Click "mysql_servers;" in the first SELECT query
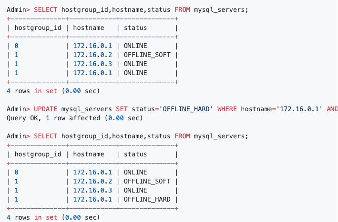 pyautogui.click(x=221, y=10)
